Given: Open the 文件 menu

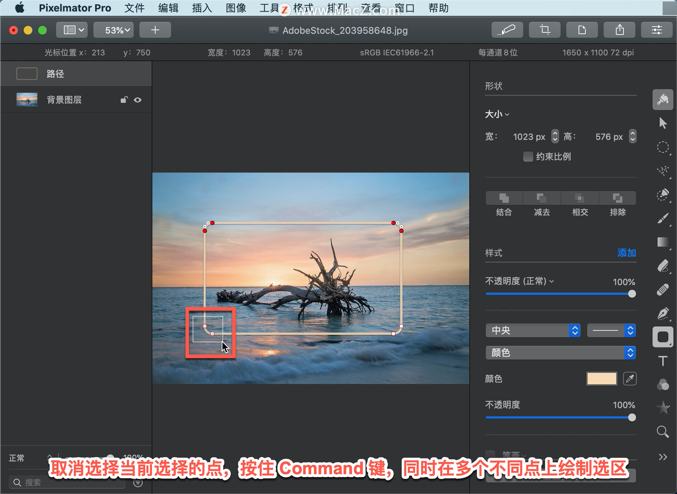Looking at the screenshot, I should click(134, 8).
